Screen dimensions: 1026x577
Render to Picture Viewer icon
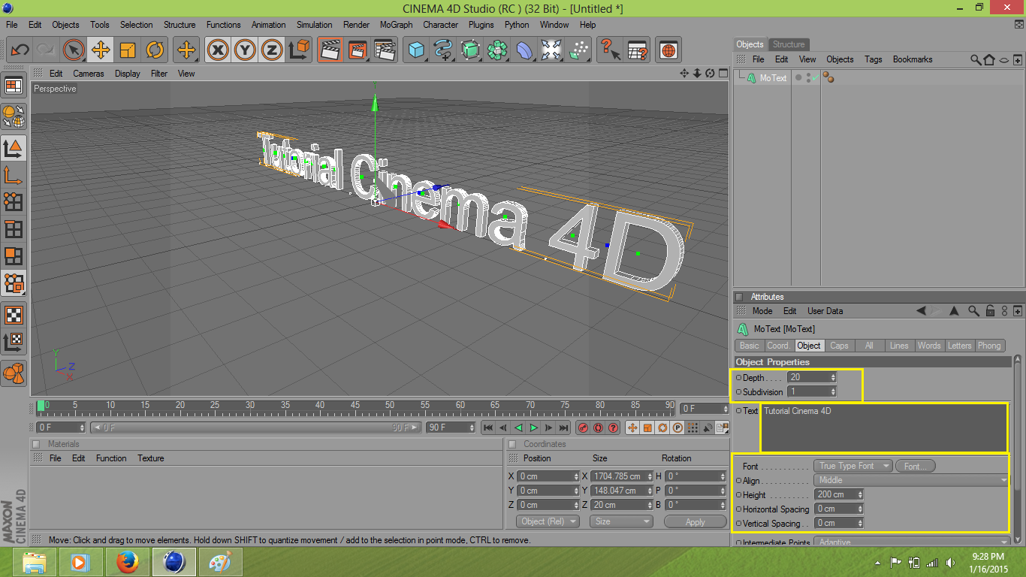pyautogui.click(x=357, y=50)
